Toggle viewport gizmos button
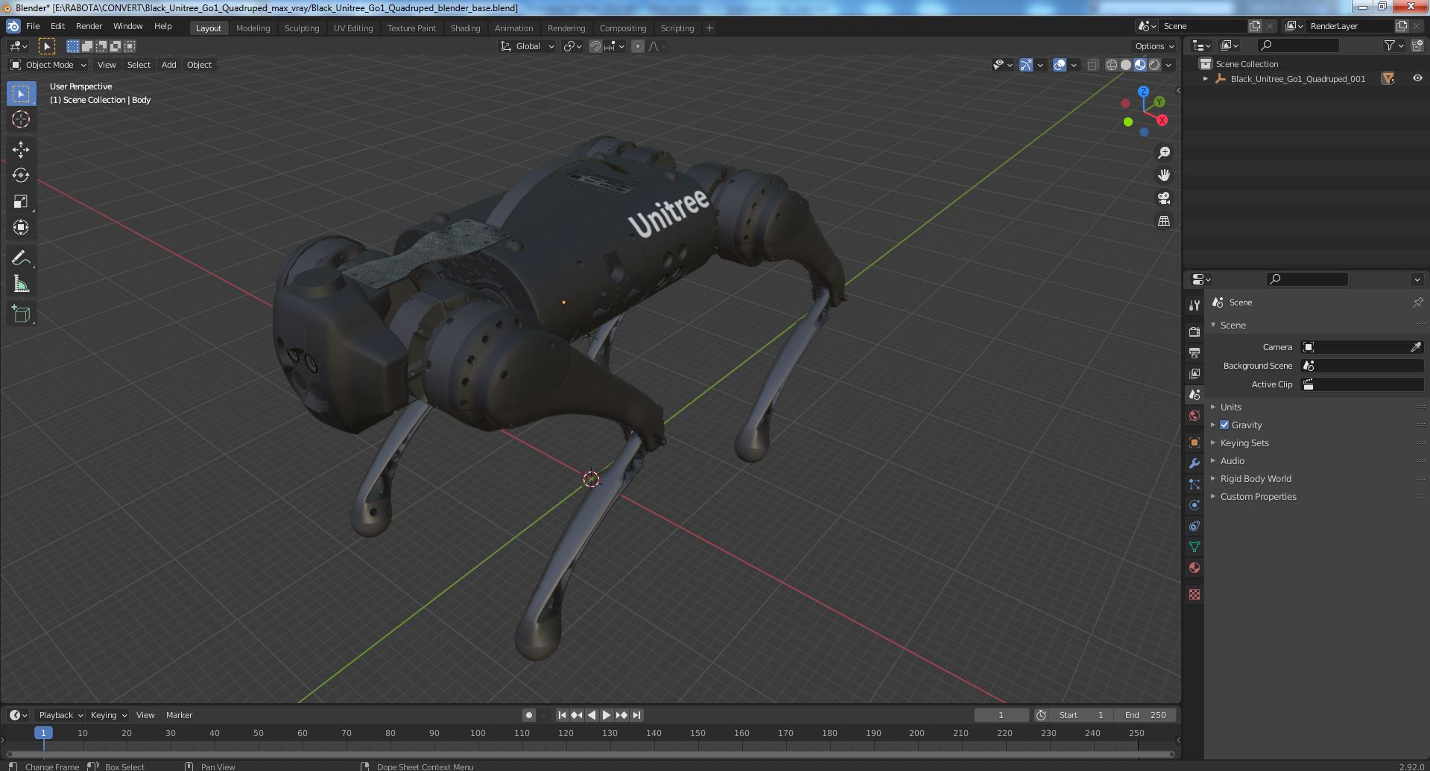 (x=1026, y=65)
